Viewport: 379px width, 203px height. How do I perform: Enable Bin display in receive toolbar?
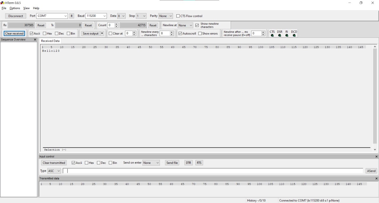(x=68, y=33)
